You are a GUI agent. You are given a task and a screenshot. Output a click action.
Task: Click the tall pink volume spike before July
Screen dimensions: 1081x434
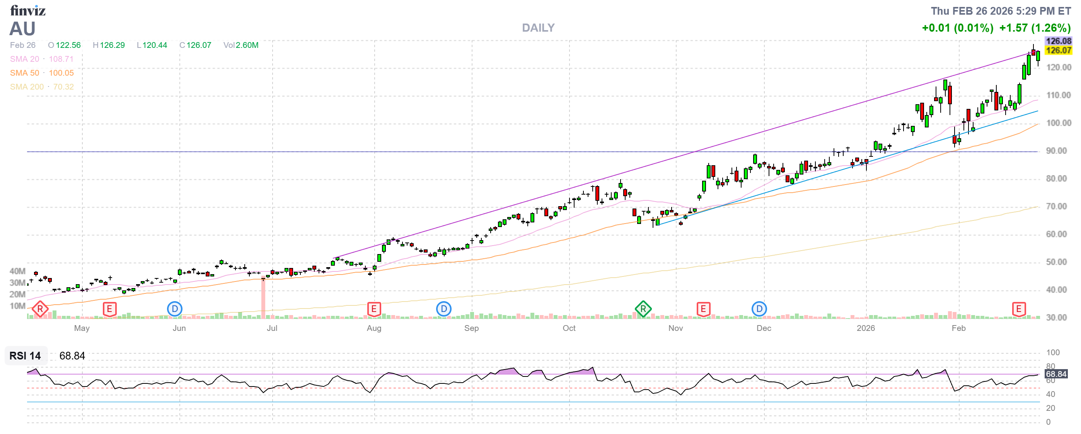[x=263, y=298]
